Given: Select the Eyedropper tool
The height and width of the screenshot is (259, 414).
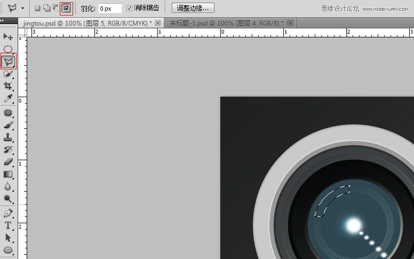Looking at the screenshot, I should click(8, 98).
